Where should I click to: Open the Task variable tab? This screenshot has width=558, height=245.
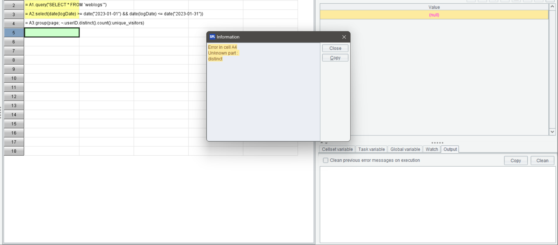click(x=371, y=149)
